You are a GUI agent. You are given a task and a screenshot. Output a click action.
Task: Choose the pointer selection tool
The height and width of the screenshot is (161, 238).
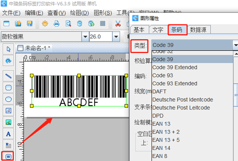(x=8, y=49)
